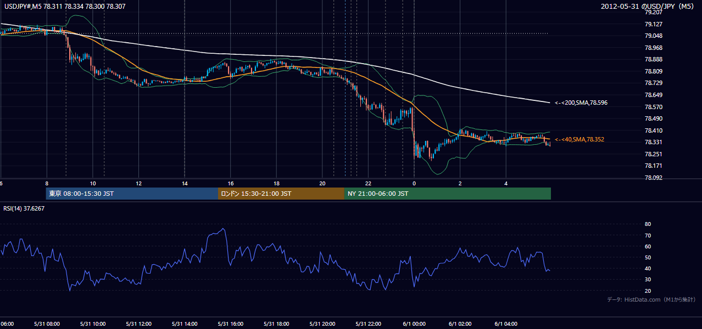Click price level 78.490 on axis
702x329 pixels.
click(653, 118)
